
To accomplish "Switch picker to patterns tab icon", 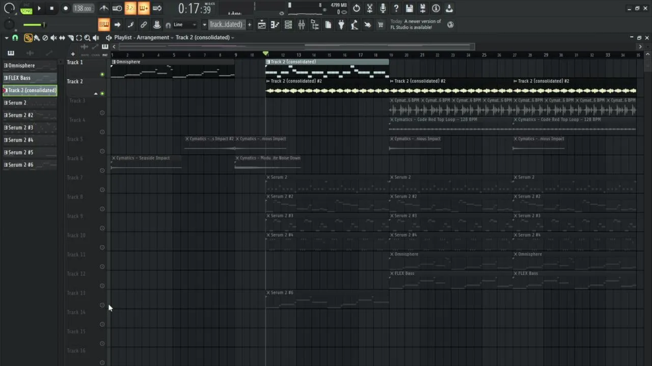I will [x=11, y=53].
